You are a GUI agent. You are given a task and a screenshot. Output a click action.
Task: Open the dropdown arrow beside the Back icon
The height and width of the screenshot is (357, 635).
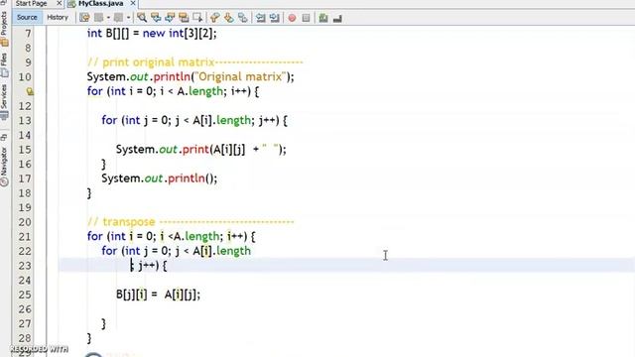108,18
